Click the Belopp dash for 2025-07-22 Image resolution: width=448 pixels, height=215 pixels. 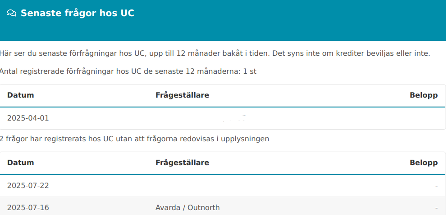click(436, 185)
